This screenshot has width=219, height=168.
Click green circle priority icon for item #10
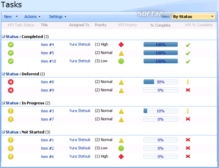coord(121,61)
